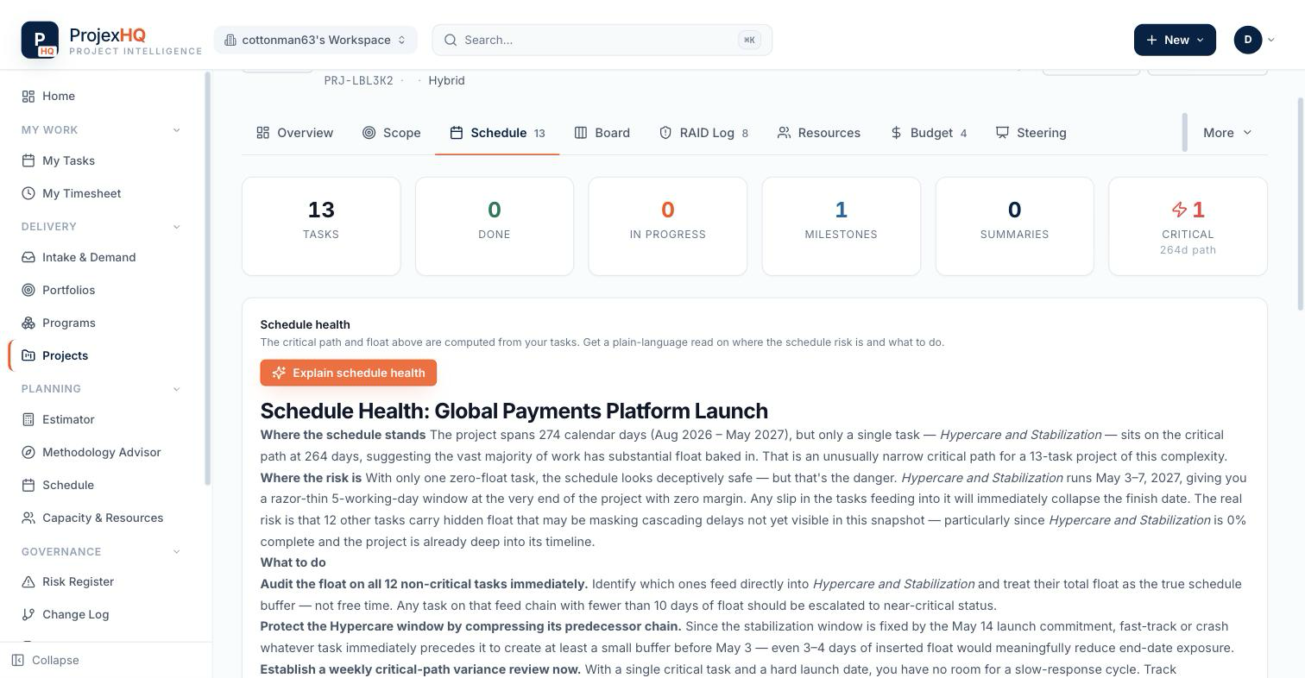Open the Steering tab

pyautogui.click(x=1031, y=133)
